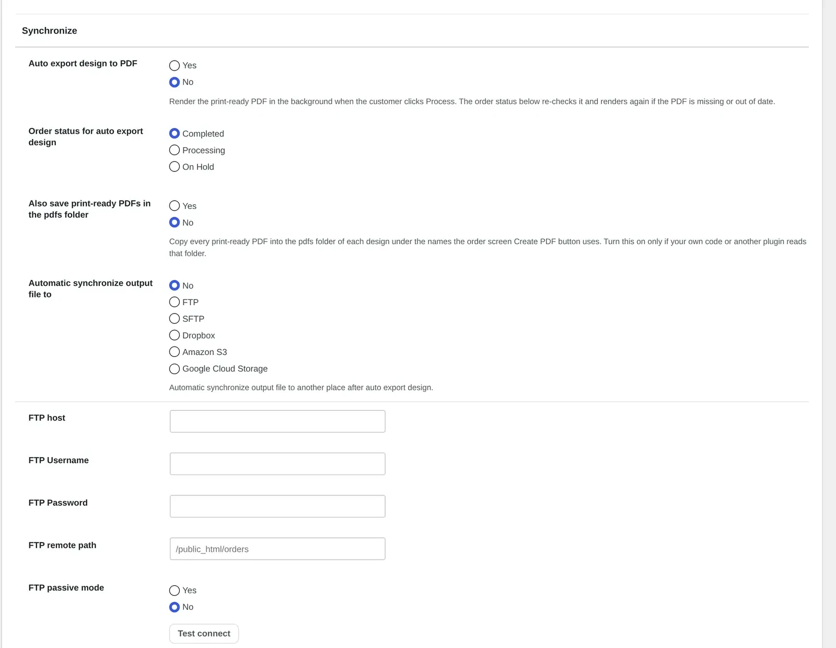Click the 'Copy every print-ready PDF' description text
This screenshot has height=648, width=836.
click(487, 248)
